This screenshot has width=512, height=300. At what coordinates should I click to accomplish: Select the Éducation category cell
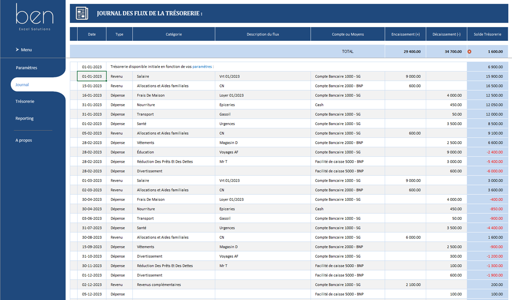(x=174, y=152)
